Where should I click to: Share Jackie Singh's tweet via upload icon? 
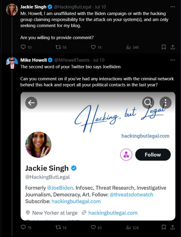click(173, 47)
